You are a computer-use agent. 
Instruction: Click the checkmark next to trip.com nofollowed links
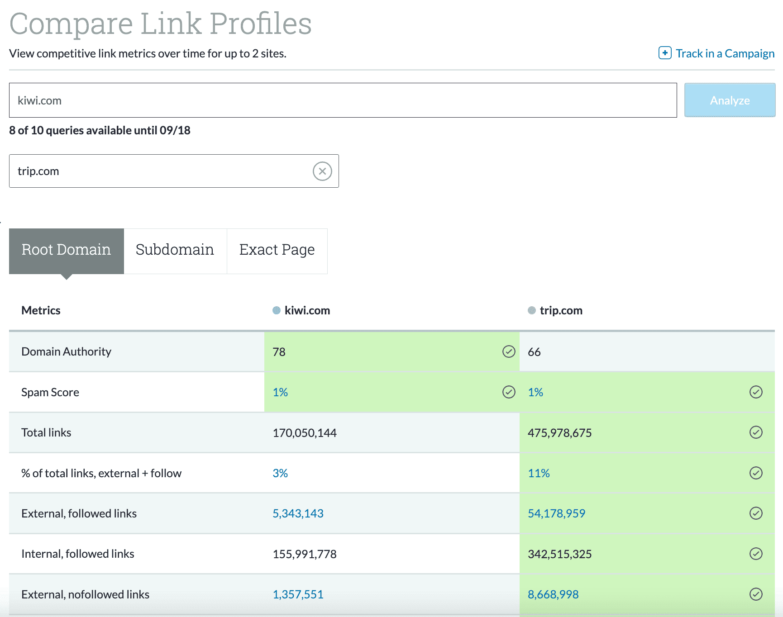(x=755, y=594)
